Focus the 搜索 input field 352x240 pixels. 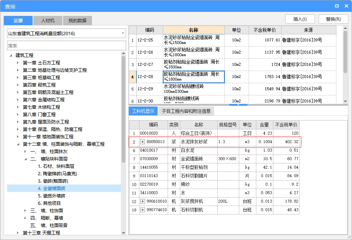point(66,46)
